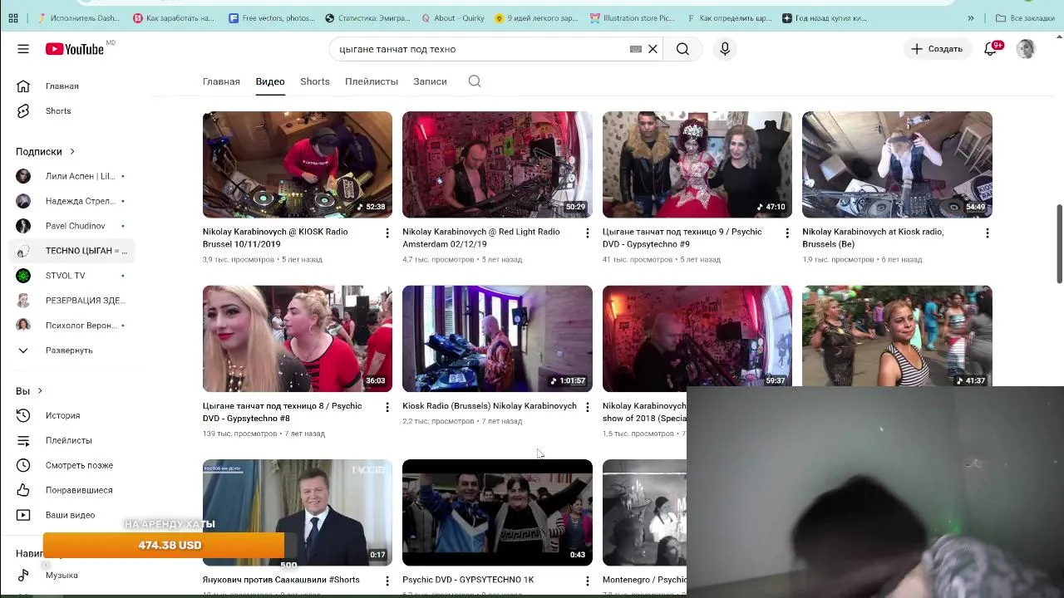
Task: Play the Kiosk Radio (Brussels) 1:01:57 thumbnail
Action: click(497, 339)
